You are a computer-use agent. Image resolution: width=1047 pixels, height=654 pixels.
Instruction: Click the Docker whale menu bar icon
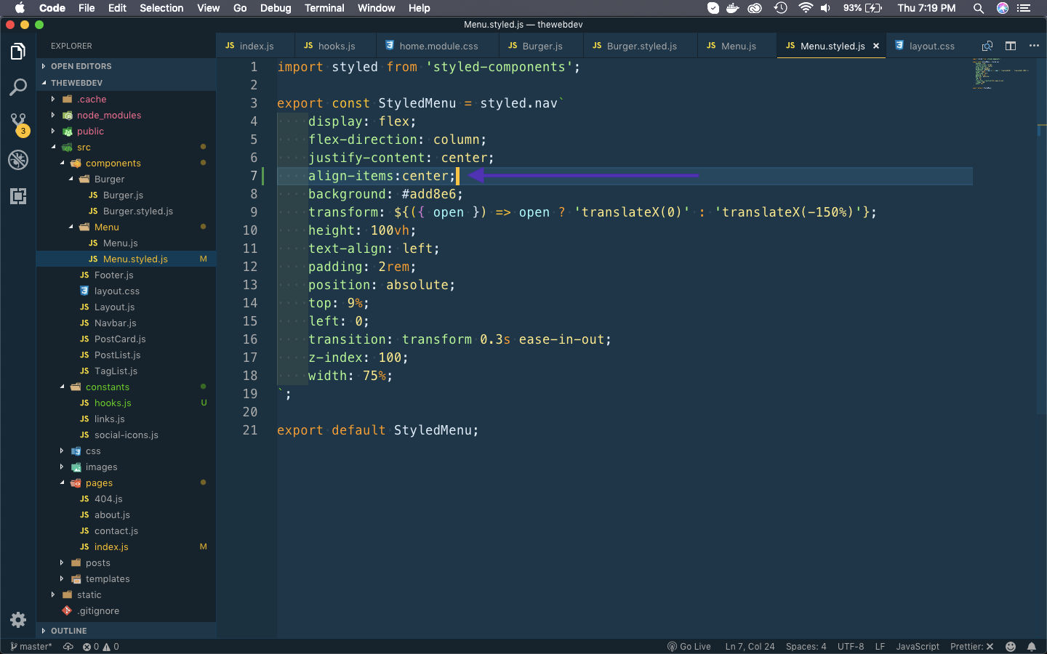(x=733, y=8)
